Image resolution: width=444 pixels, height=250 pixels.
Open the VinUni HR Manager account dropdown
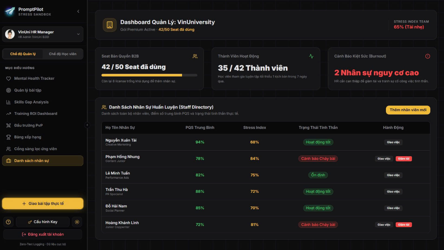pos(43,34)
